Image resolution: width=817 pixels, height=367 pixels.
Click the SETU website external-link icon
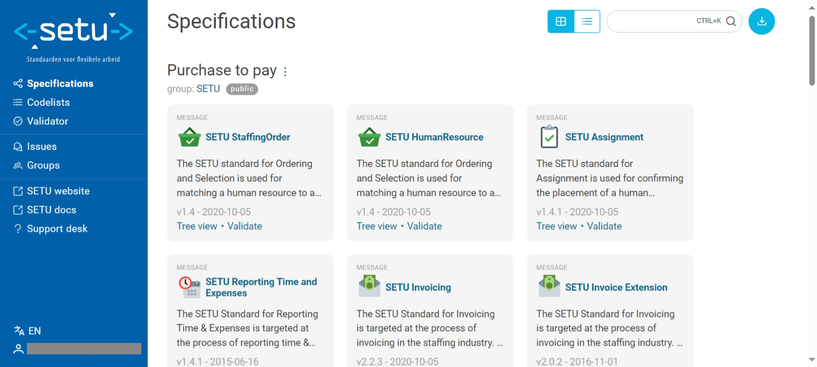coord(18,191)
